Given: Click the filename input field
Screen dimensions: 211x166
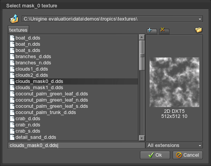Looking at the screenshot, I should pos(77,145).
